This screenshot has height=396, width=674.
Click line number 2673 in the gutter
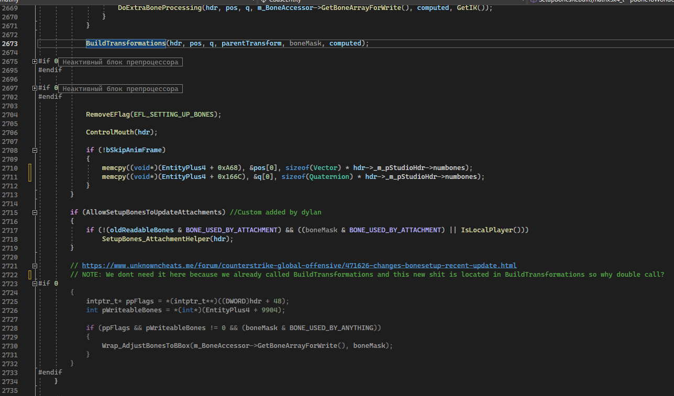pyautogui.click(x=10, y=43)
